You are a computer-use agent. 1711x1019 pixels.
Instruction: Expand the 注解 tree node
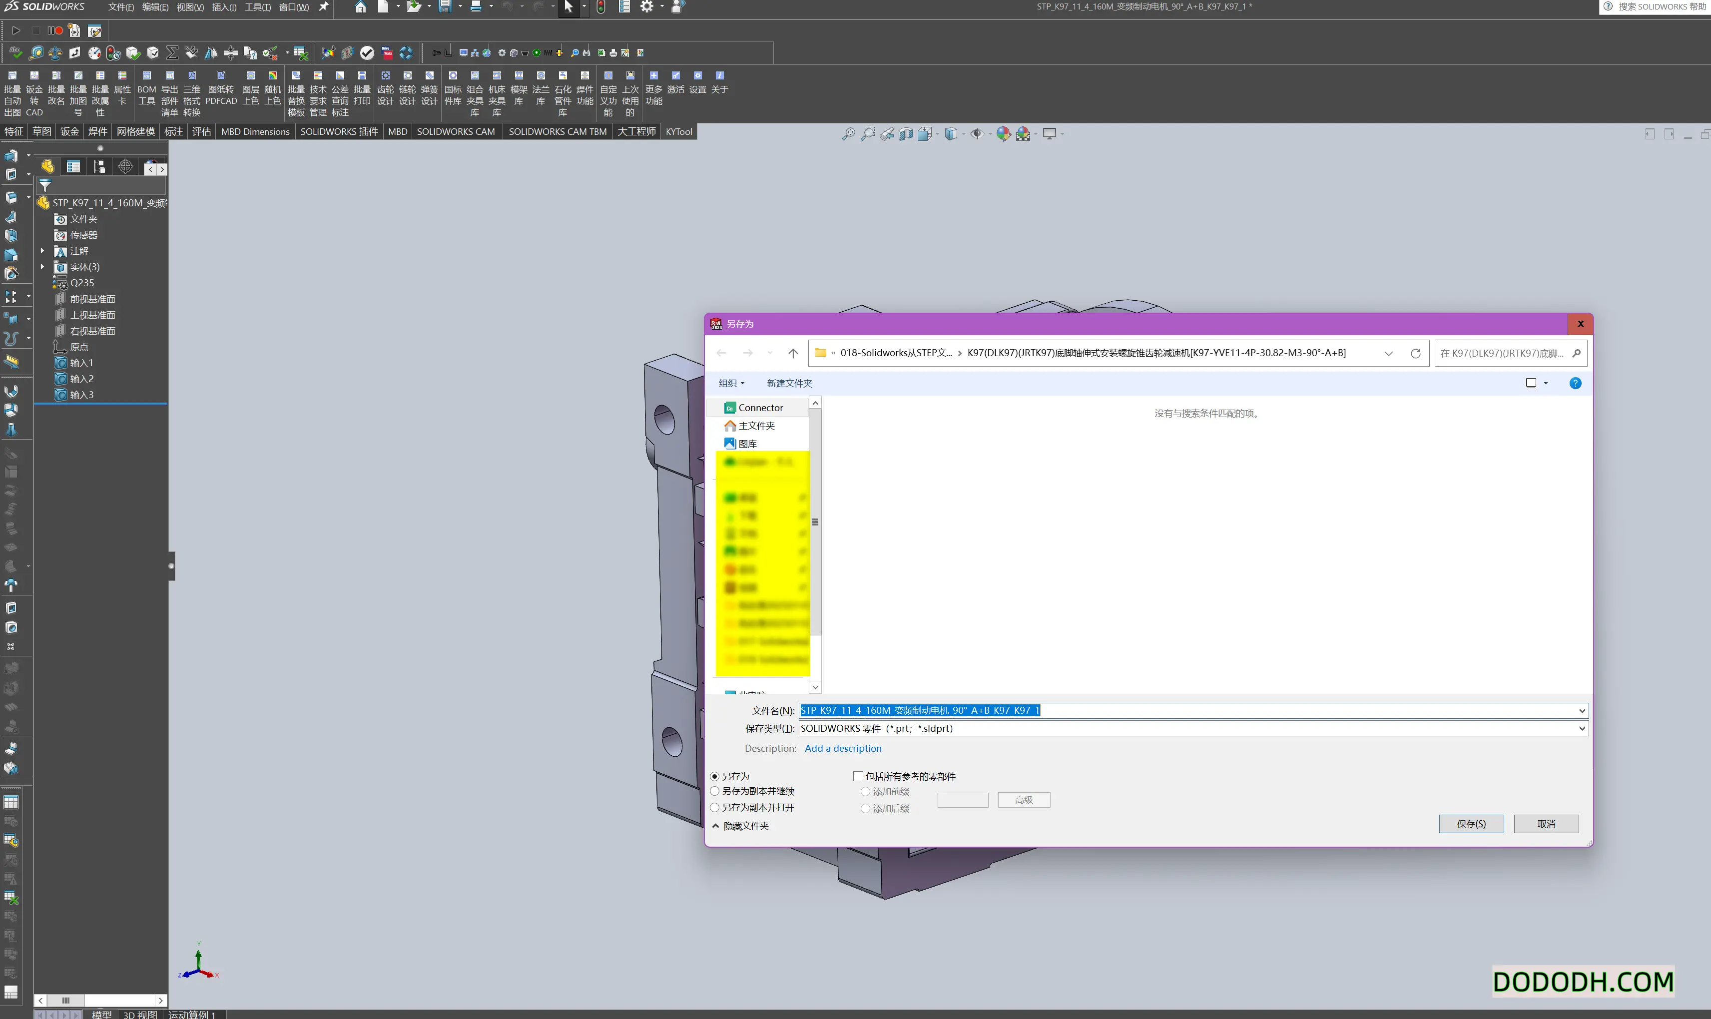[x=42, y=251]
